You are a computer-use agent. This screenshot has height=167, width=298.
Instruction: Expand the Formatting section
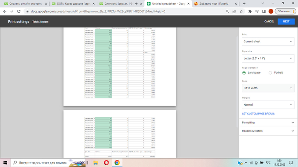pos(268,122)
